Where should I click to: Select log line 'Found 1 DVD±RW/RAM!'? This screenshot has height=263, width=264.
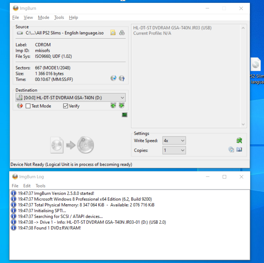(49, 228)
